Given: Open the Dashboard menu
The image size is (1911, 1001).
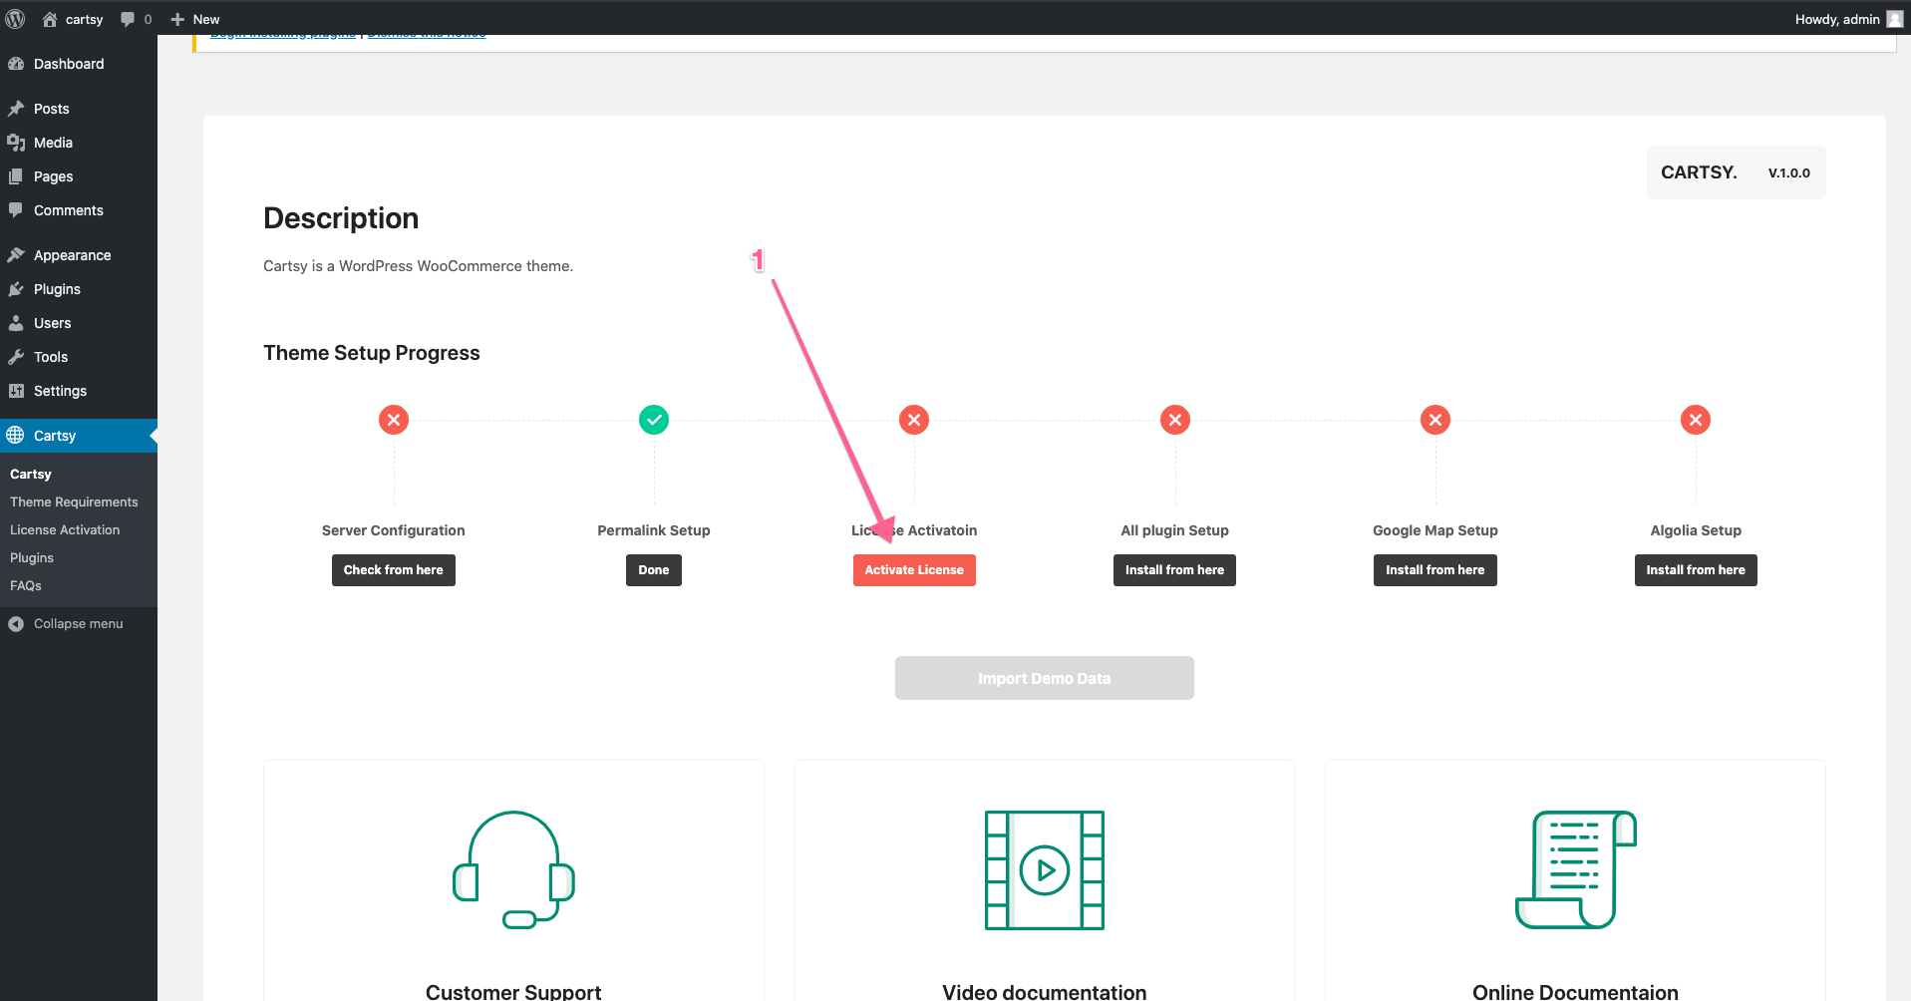Looking at the screenshot, I should tap(79, 64).
